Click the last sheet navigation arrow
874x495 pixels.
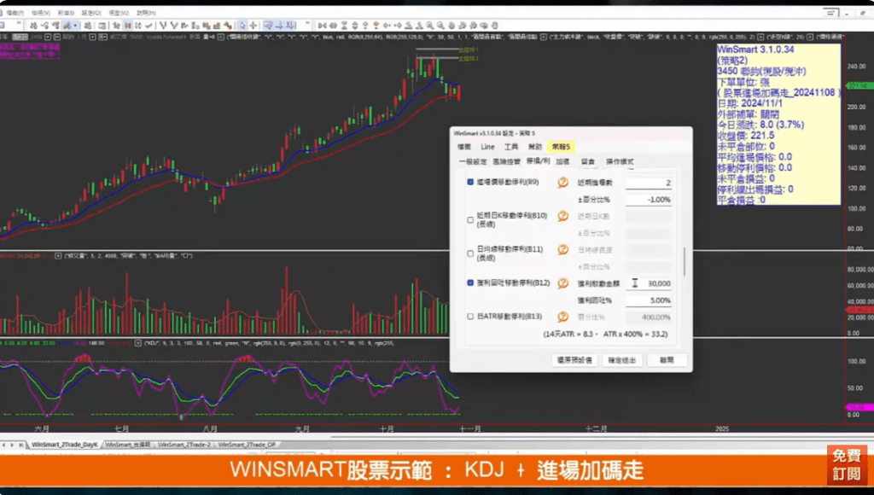[x=21, y=445]
